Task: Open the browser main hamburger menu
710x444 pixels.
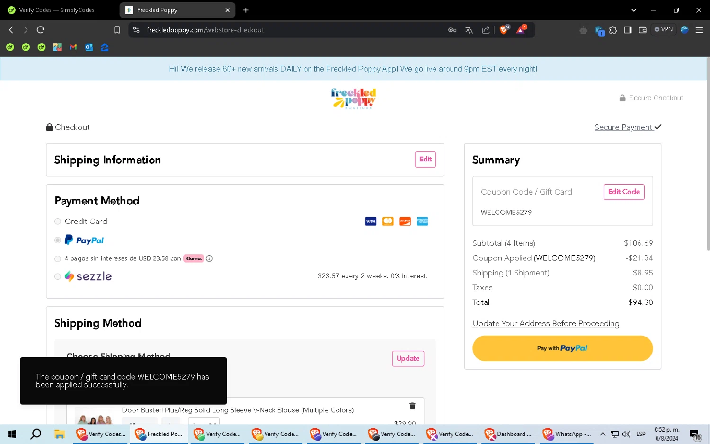Action: pyautogui.click(x=699, y=30)
